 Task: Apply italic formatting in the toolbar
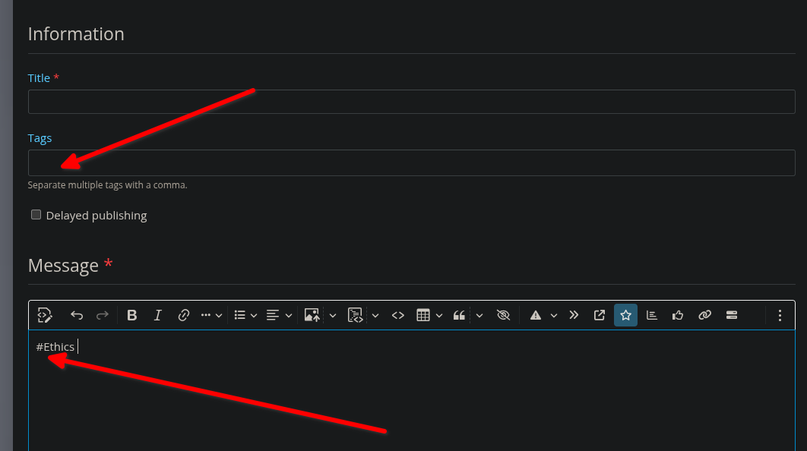[x=158, y=315]
